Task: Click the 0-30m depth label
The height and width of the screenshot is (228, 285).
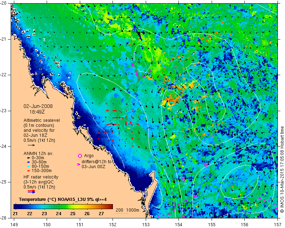Action: [x=38, y=158]
